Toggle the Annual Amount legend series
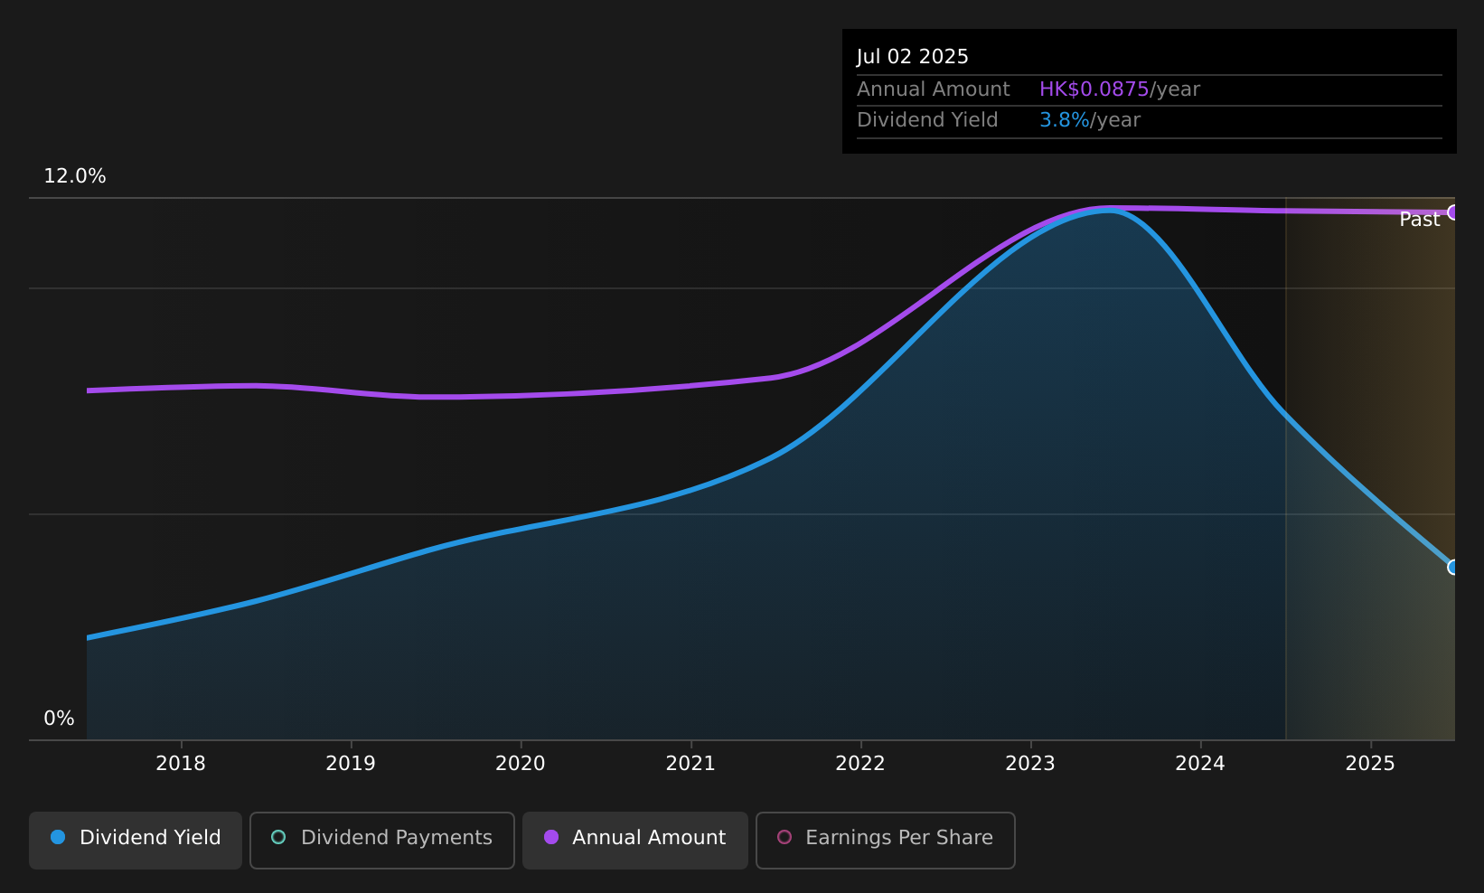The width and height of the screenshot is (1484, 893). click(x=634, y=840)
